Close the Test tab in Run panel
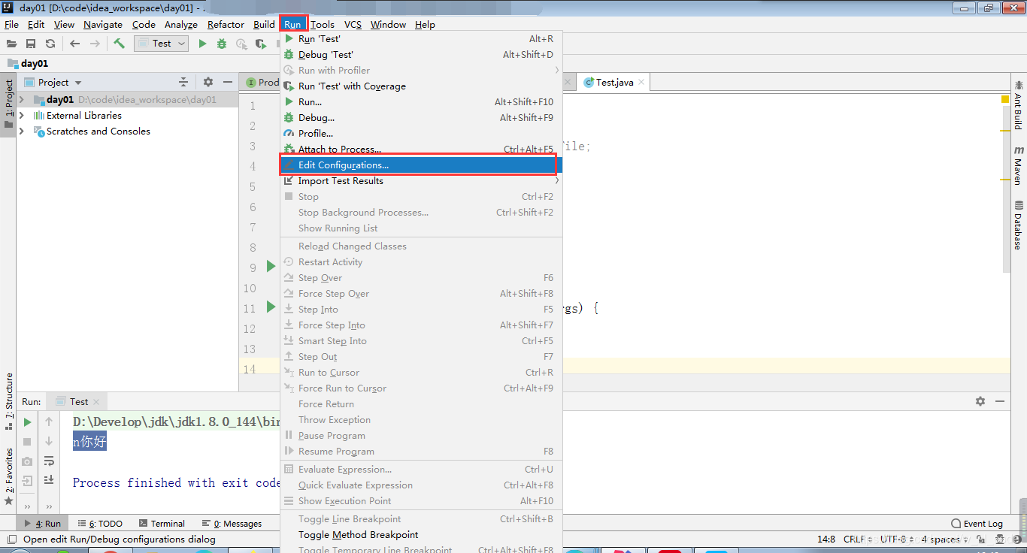 point(96,402)
